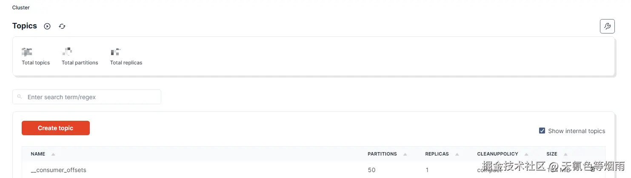Click the Total topics statistic

coord(36,63)
